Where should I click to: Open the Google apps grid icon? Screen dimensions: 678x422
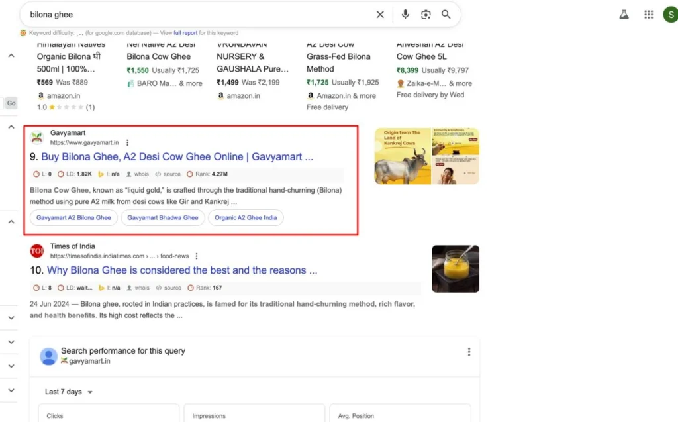(x=649, y=15)
